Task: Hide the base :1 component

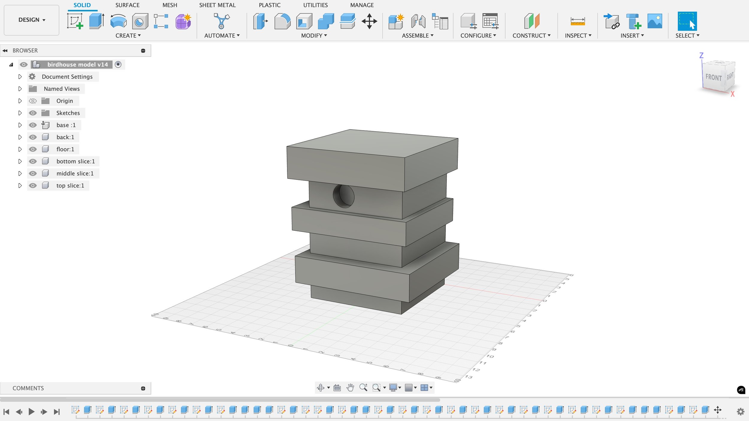Action: tap(33, 125)
